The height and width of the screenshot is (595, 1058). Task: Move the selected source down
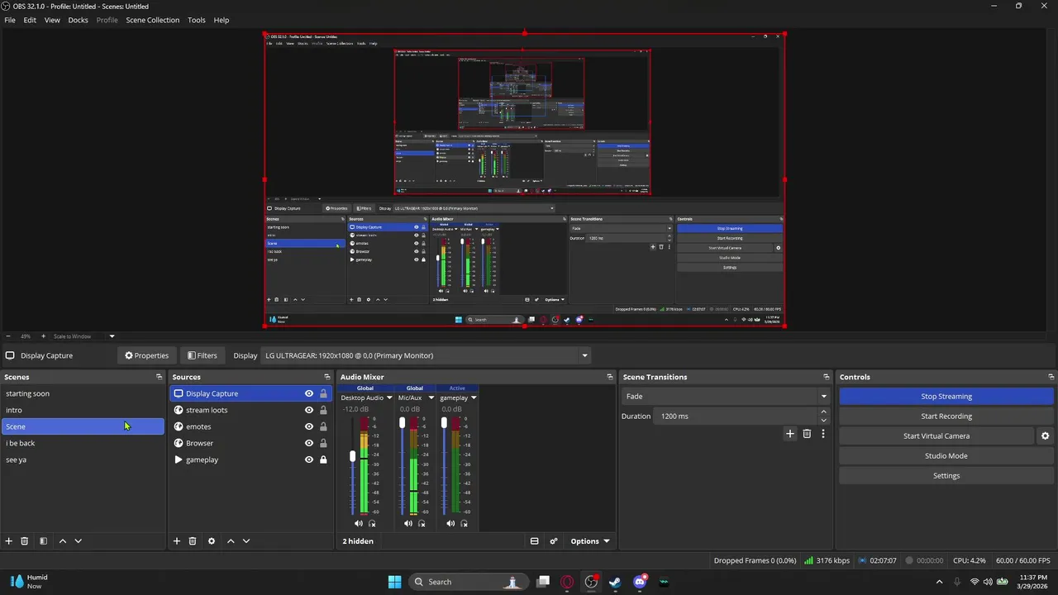tap(246, 541)
